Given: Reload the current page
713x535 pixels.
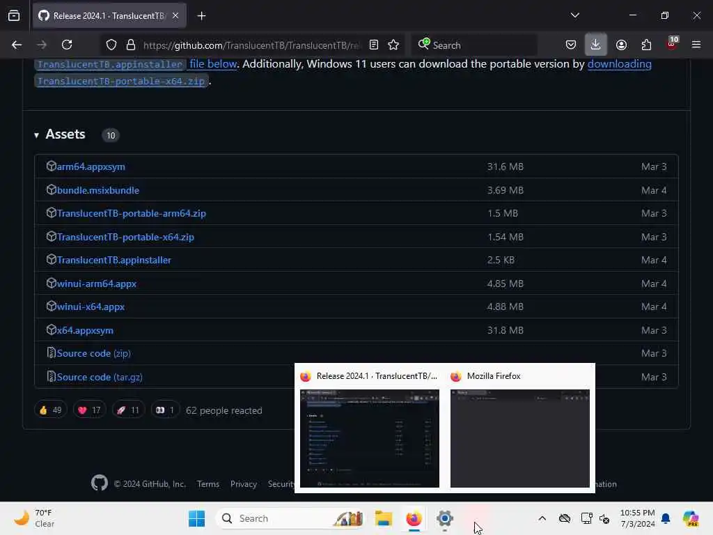Looking at the screenshot, I should tap(67, 45).
